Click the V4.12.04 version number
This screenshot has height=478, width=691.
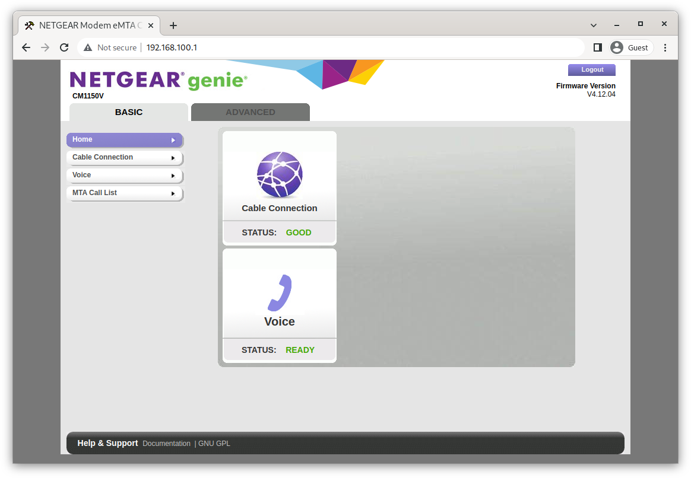(601, 94)
